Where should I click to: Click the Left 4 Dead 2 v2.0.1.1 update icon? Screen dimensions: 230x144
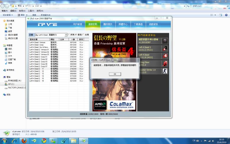pyautogui.click(x=165, y=48)
